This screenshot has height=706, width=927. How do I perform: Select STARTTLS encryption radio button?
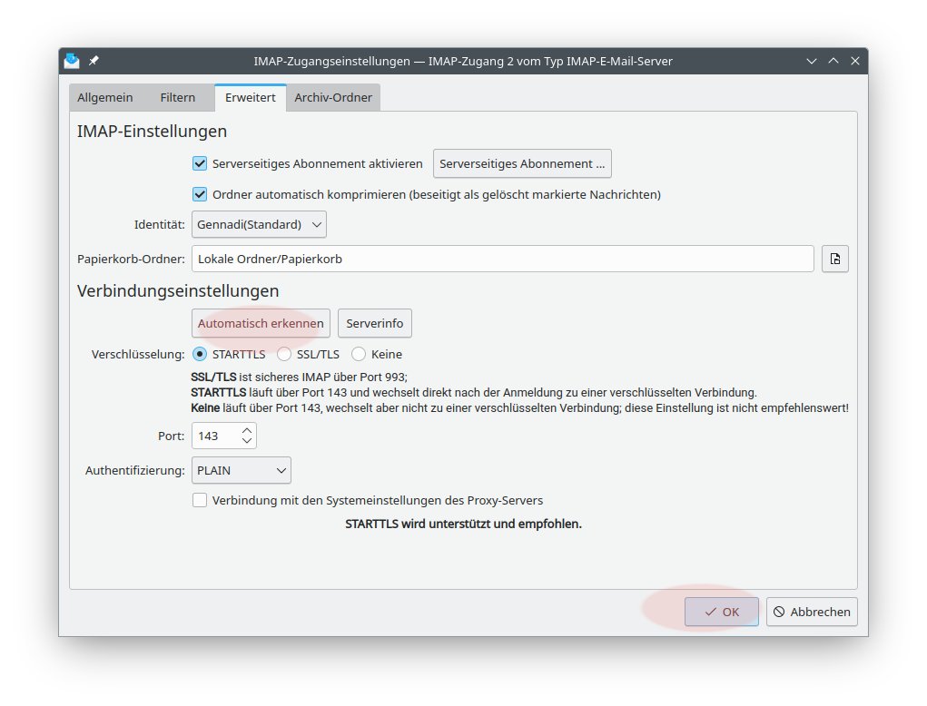click(200, 354)
